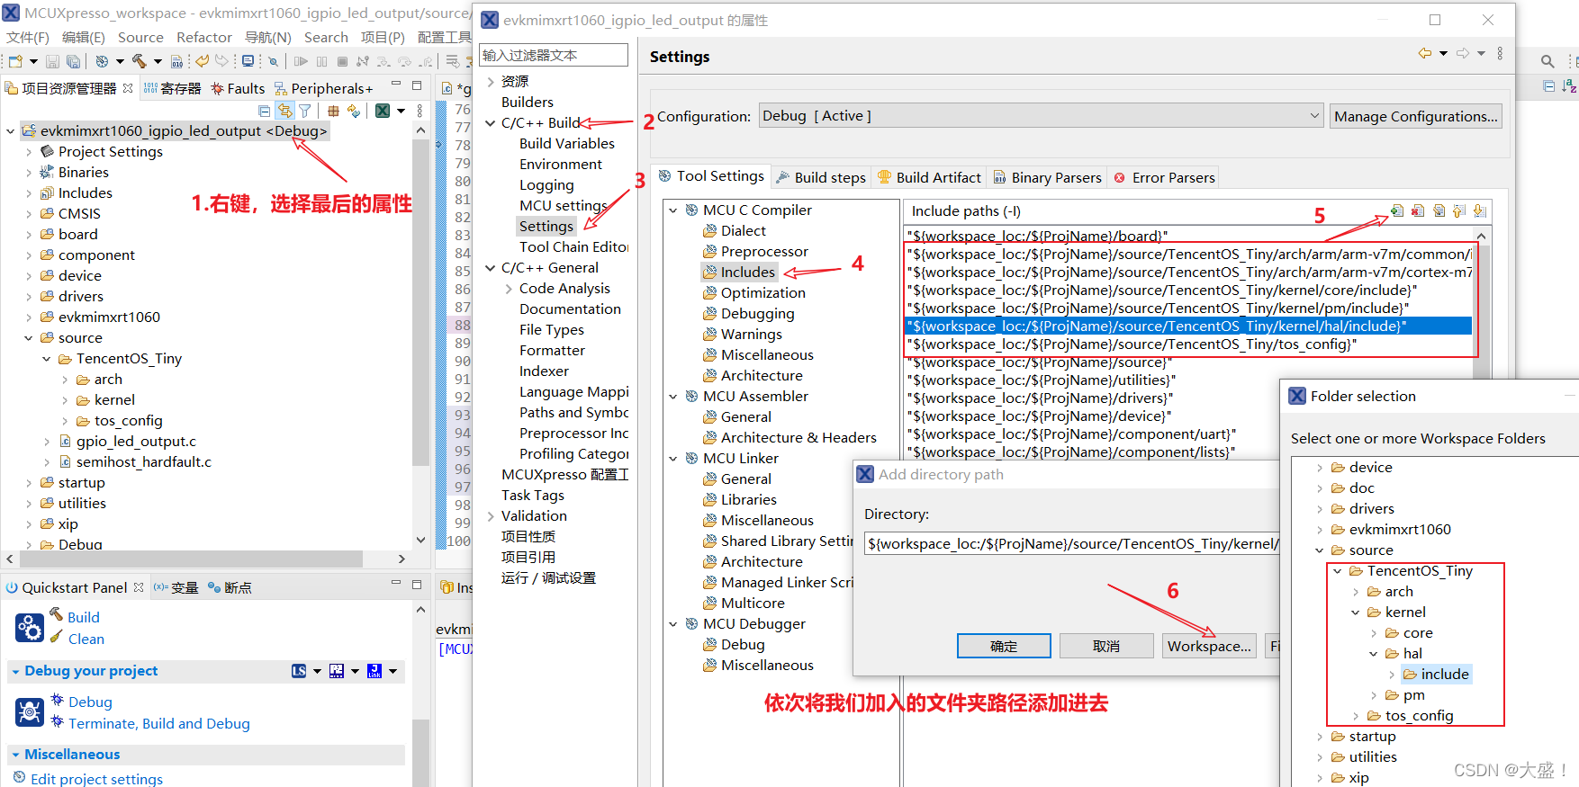Click the three-dot view menu in Settings header
Viewport: 1579px width, 787px height.
tap(1500, 54)
